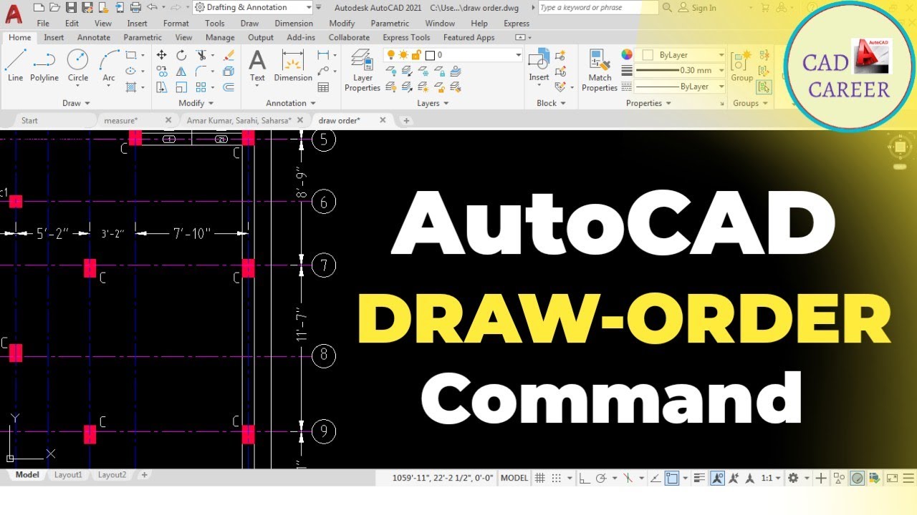This screenshot has height=515, width=917.
Task: Select the Polyline tool
Action: point(44,67)
